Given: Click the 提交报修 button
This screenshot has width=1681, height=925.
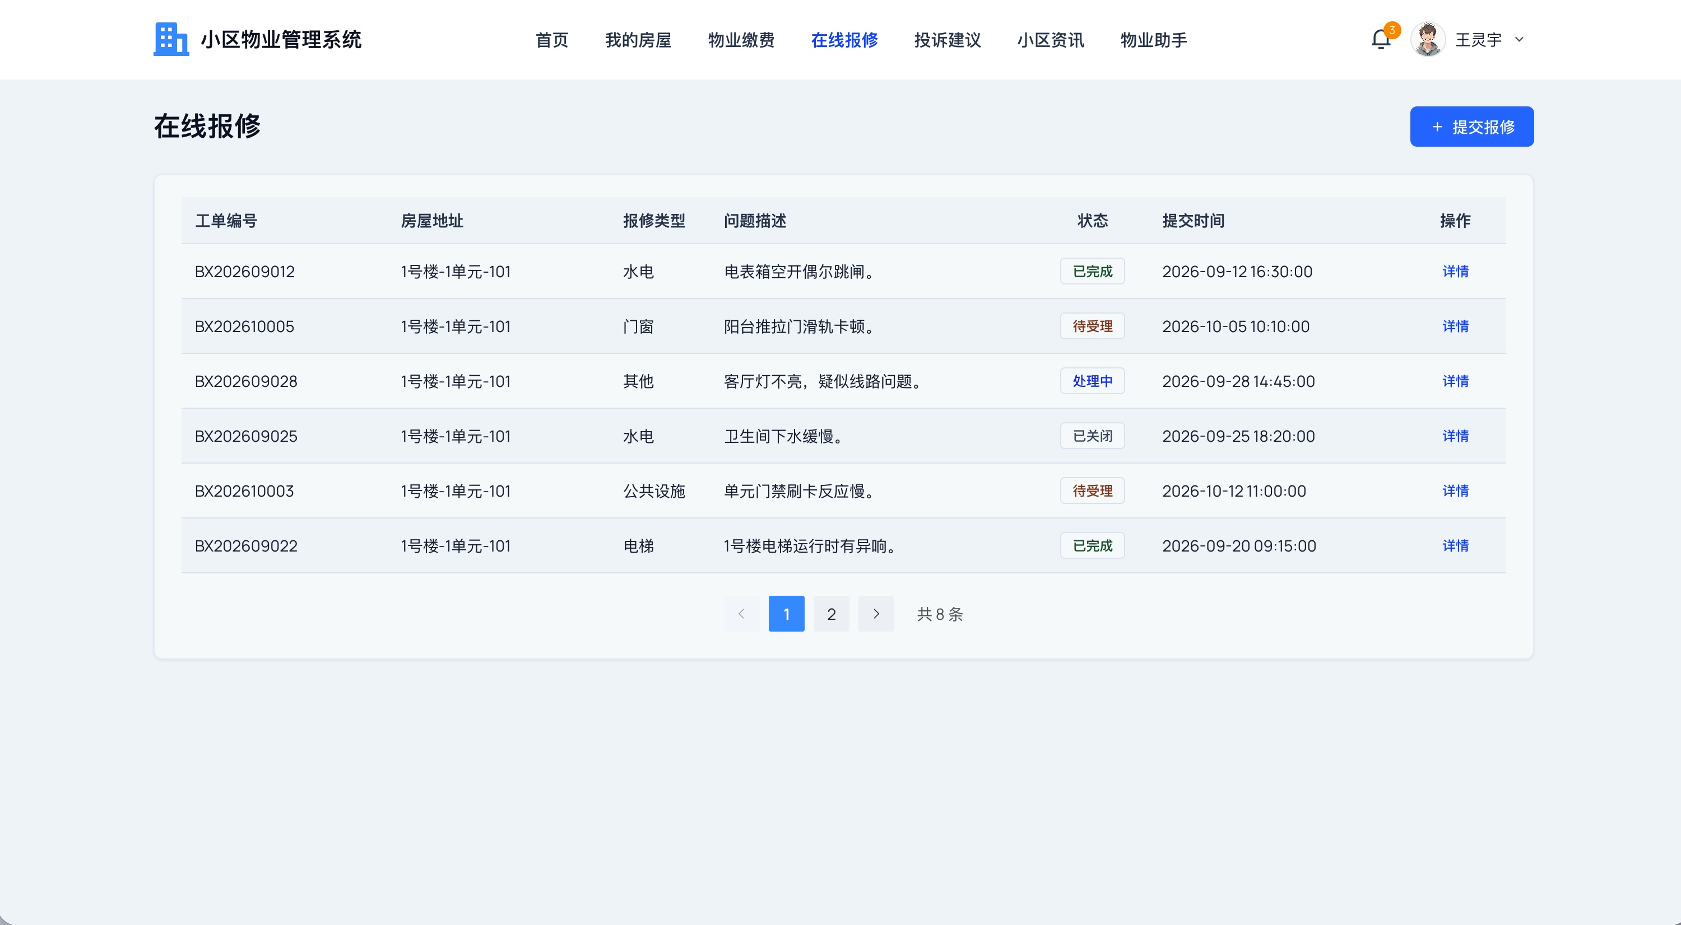Looking at the screenshot, I should tap(1471, 127).
